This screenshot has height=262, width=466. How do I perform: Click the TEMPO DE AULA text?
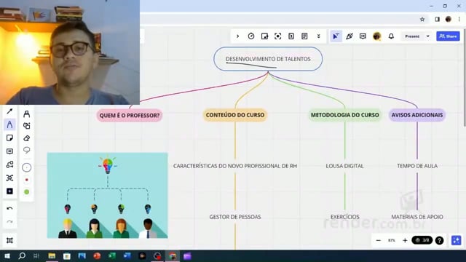(417, 166)
